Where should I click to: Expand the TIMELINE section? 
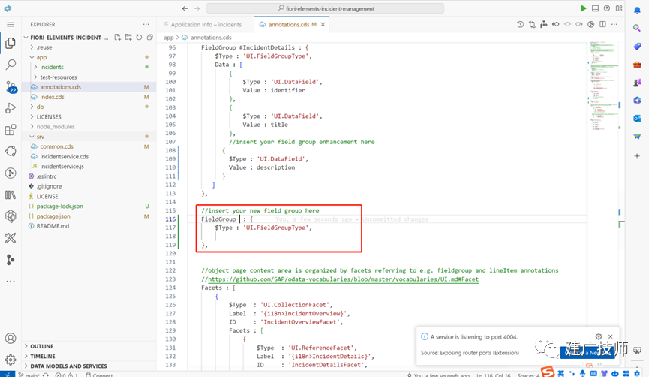[x=42, y=356]
